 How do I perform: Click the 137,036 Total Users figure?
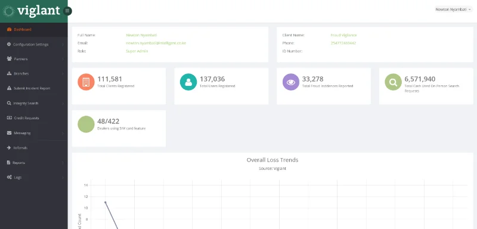click(x=212, y=79)
